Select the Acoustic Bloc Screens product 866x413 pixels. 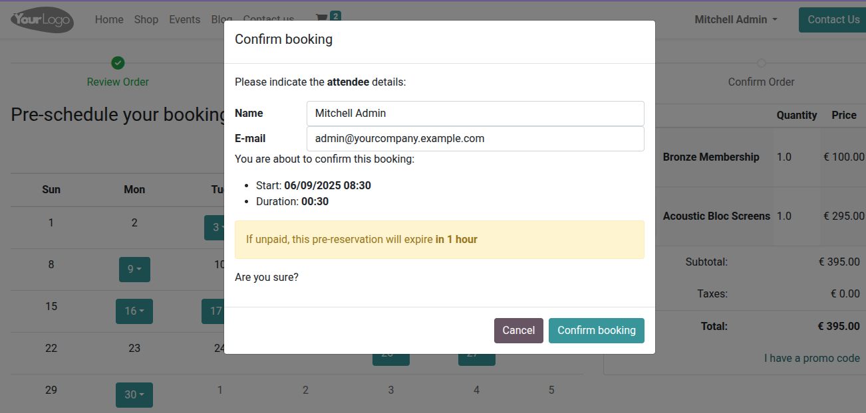coord(716,216)
